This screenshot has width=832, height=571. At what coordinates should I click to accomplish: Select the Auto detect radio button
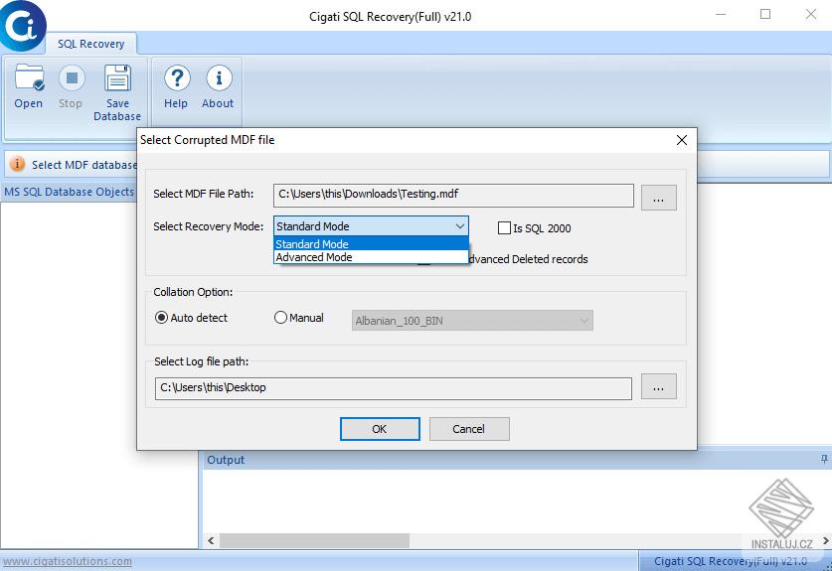click(x=161, y=318)
